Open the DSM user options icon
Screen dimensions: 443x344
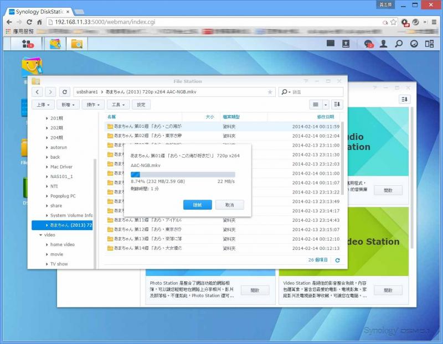[383, 44]
